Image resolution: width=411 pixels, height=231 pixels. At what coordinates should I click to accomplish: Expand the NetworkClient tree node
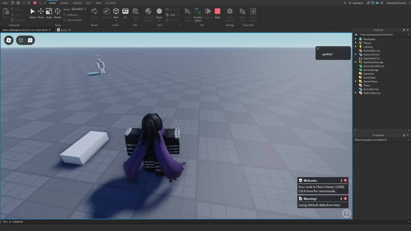(x=356, y=55)
